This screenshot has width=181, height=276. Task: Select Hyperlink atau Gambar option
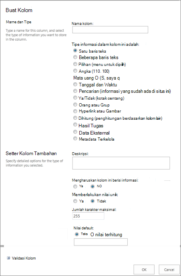(x=75, y=111)
